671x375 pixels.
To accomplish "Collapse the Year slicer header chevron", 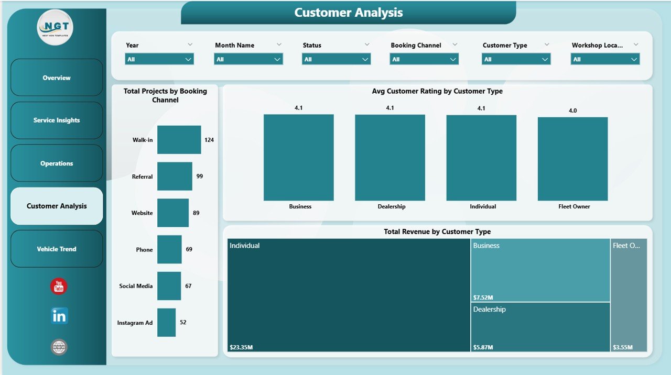I will [190, 45].
